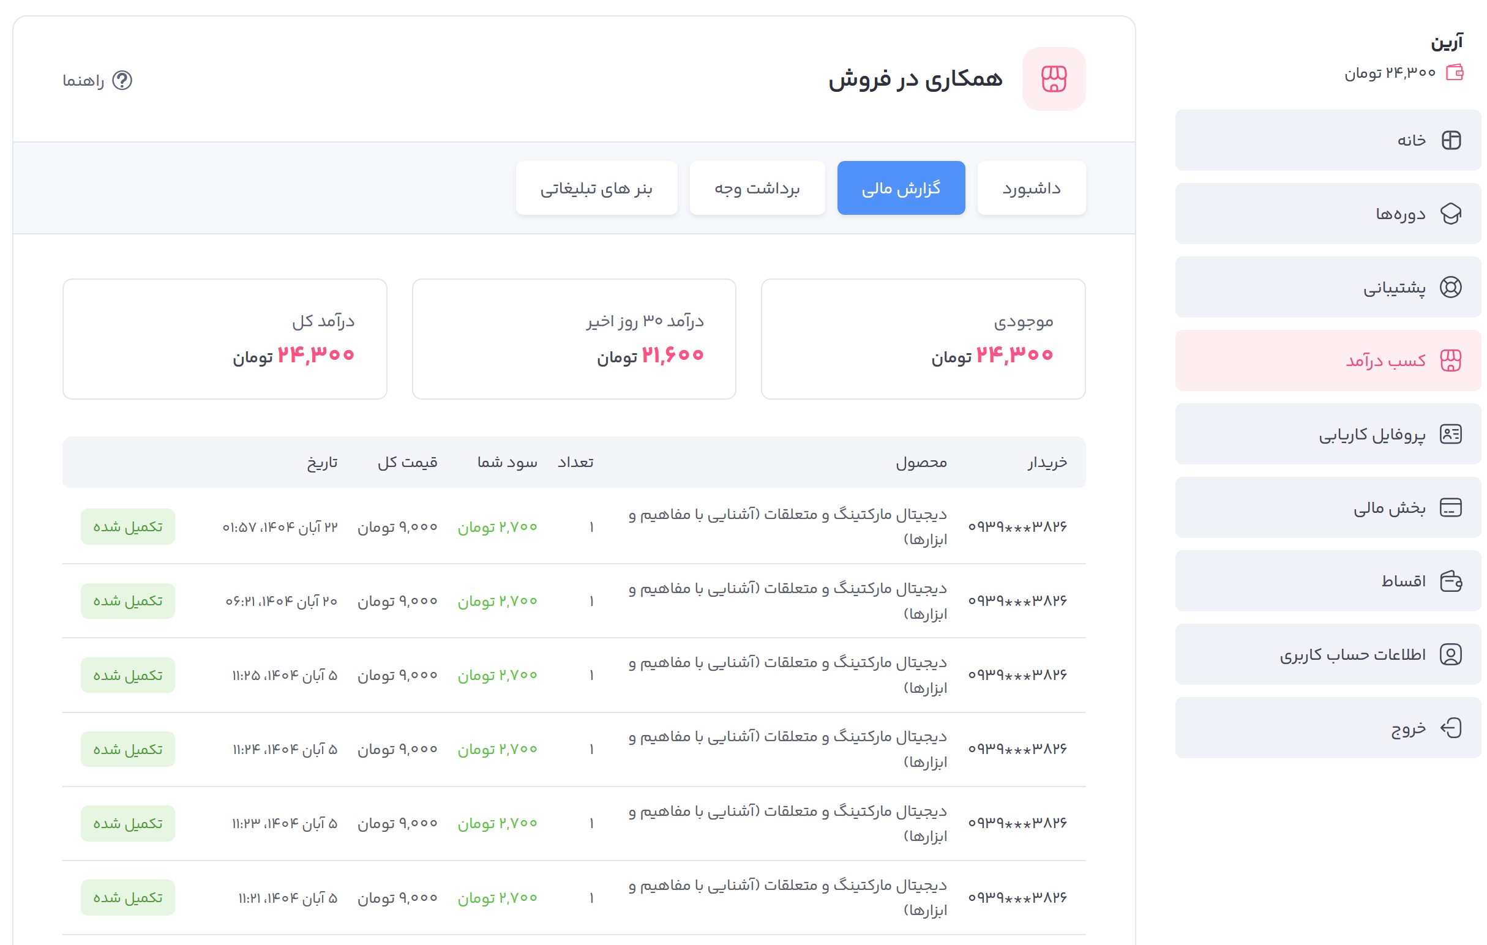1487x945 pixels.
Task: Click the courses (دوره‌ها) graduation cap icon
Action: 1450,214
